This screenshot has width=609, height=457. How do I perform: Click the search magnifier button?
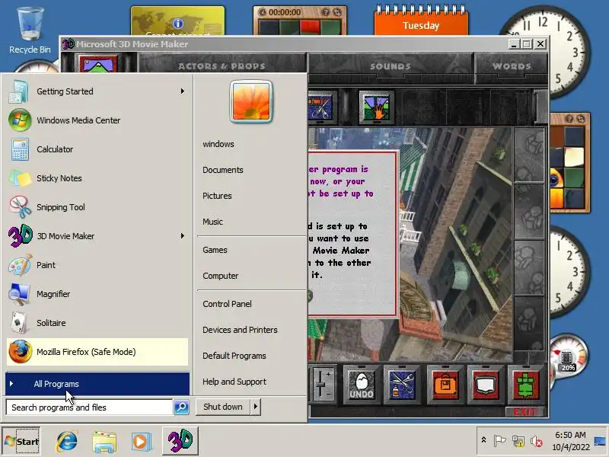click(181, 407)
